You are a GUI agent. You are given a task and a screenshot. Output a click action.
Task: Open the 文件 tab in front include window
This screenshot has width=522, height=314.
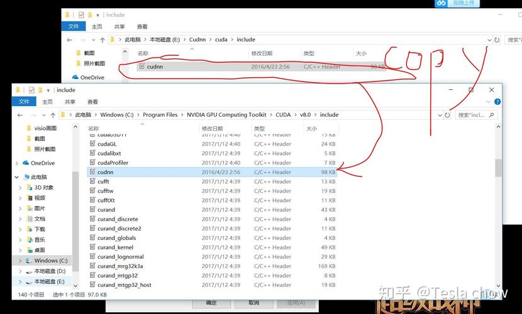point(24,102)
